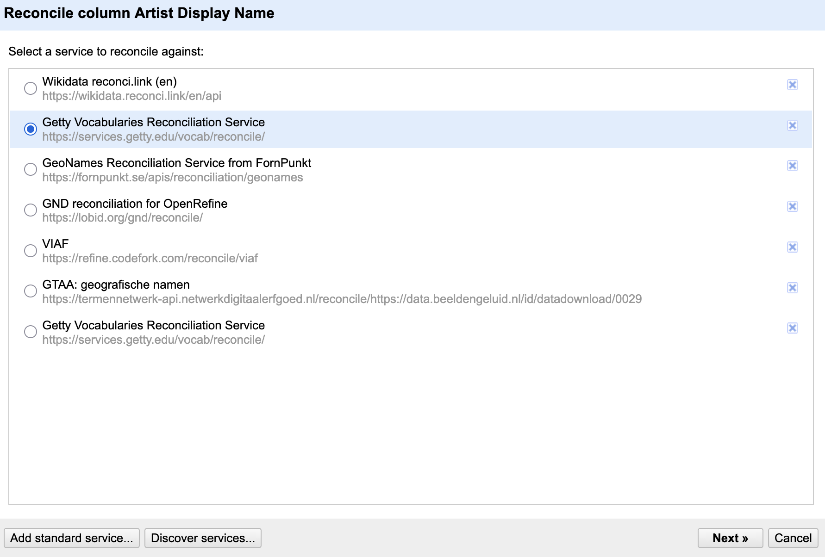
Task: Click Add standard service button
Action: 72,538
